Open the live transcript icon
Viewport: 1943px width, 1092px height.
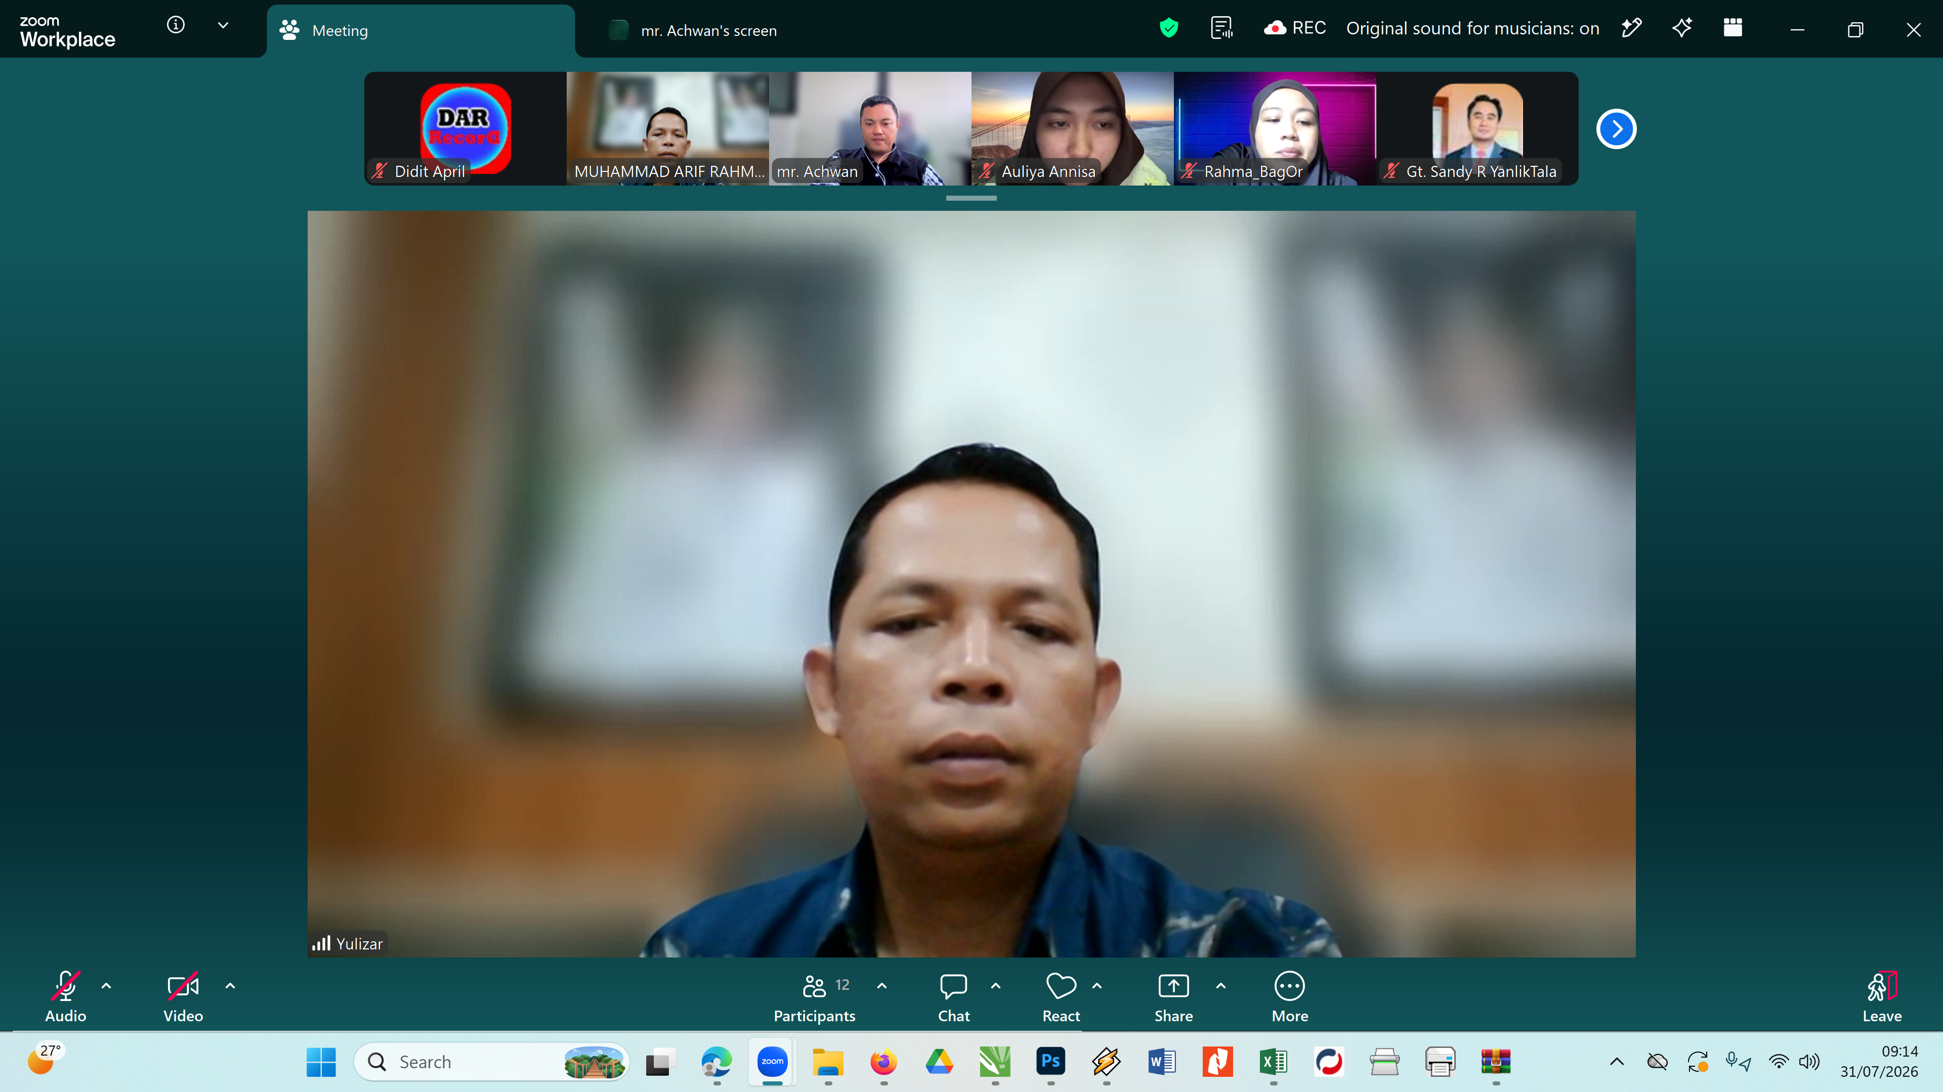[1221, 29]
